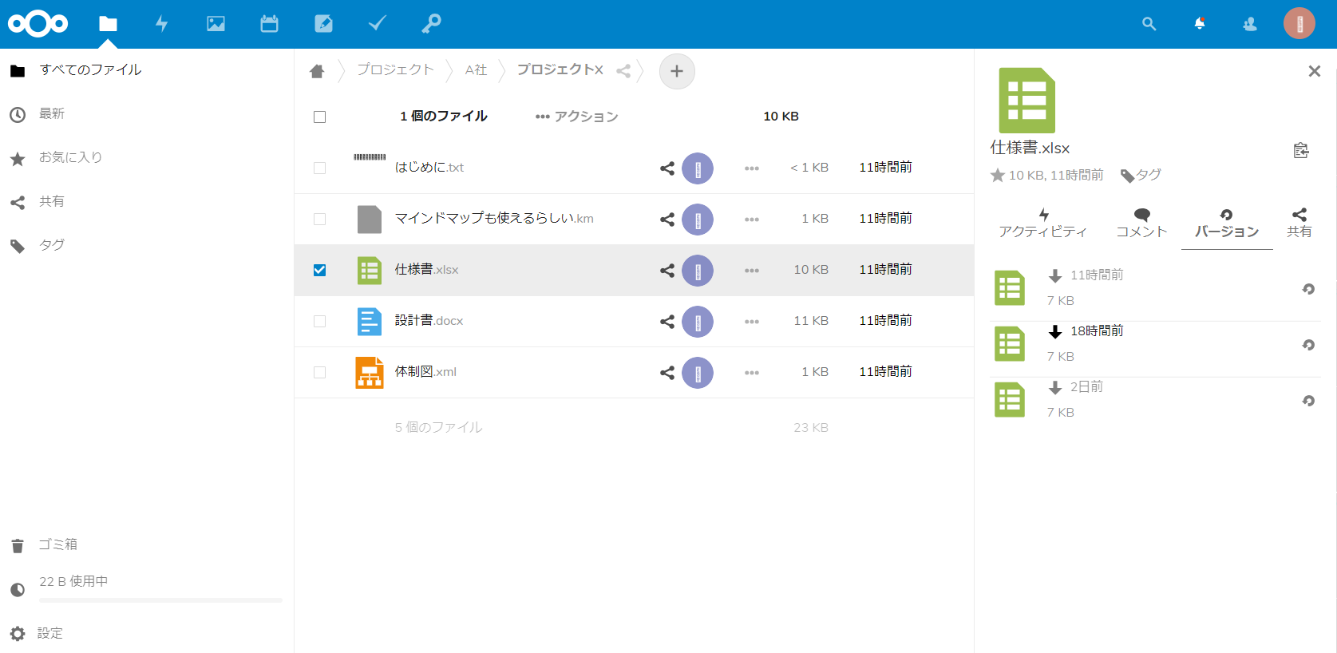Click the プロジェクト breadcrumb
The image size is (1337, 653).
click(395, 70)
